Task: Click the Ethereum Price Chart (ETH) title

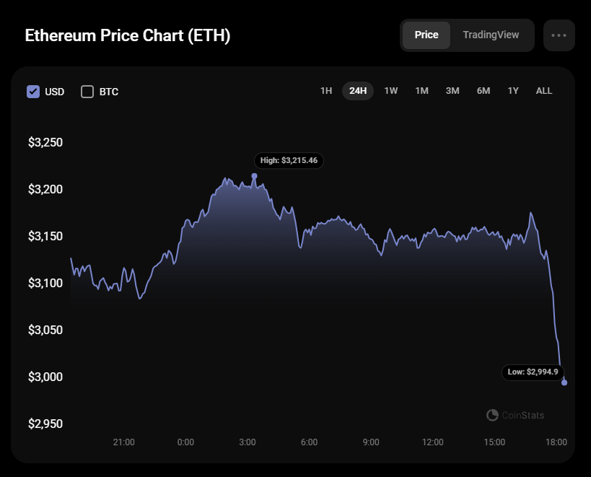Action: [x=128, y=36]
